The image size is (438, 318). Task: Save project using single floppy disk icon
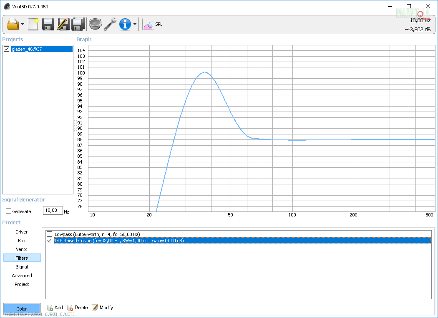coord(48,24)
